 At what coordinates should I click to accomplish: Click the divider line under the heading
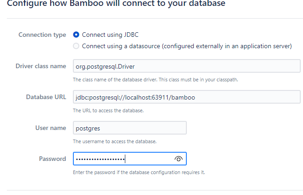click(151, 18)
